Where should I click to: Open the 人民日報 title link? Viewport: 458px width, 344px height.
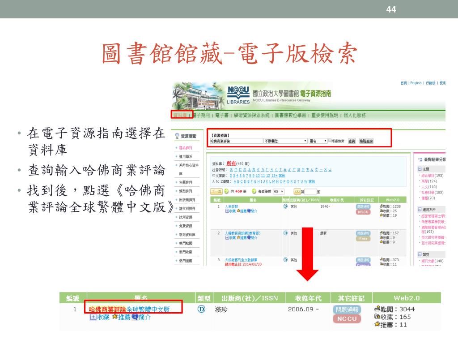231,206
